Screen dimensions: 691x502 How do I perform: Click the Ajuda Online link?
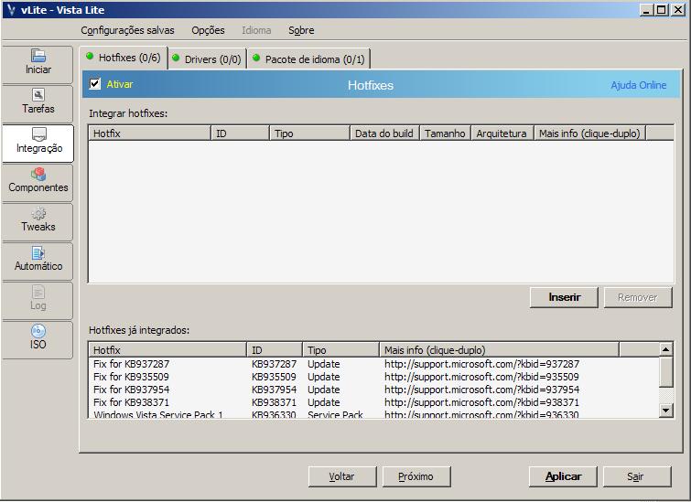[638, 85]
